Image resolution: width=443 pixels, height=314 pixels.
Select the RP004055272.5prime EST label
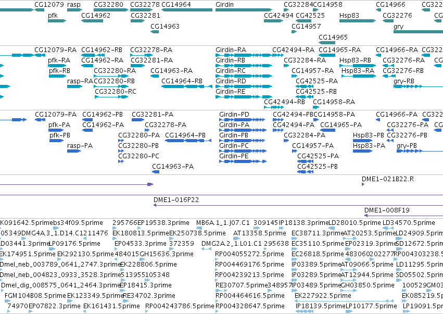pyautogui.click(x=249, y=254)
